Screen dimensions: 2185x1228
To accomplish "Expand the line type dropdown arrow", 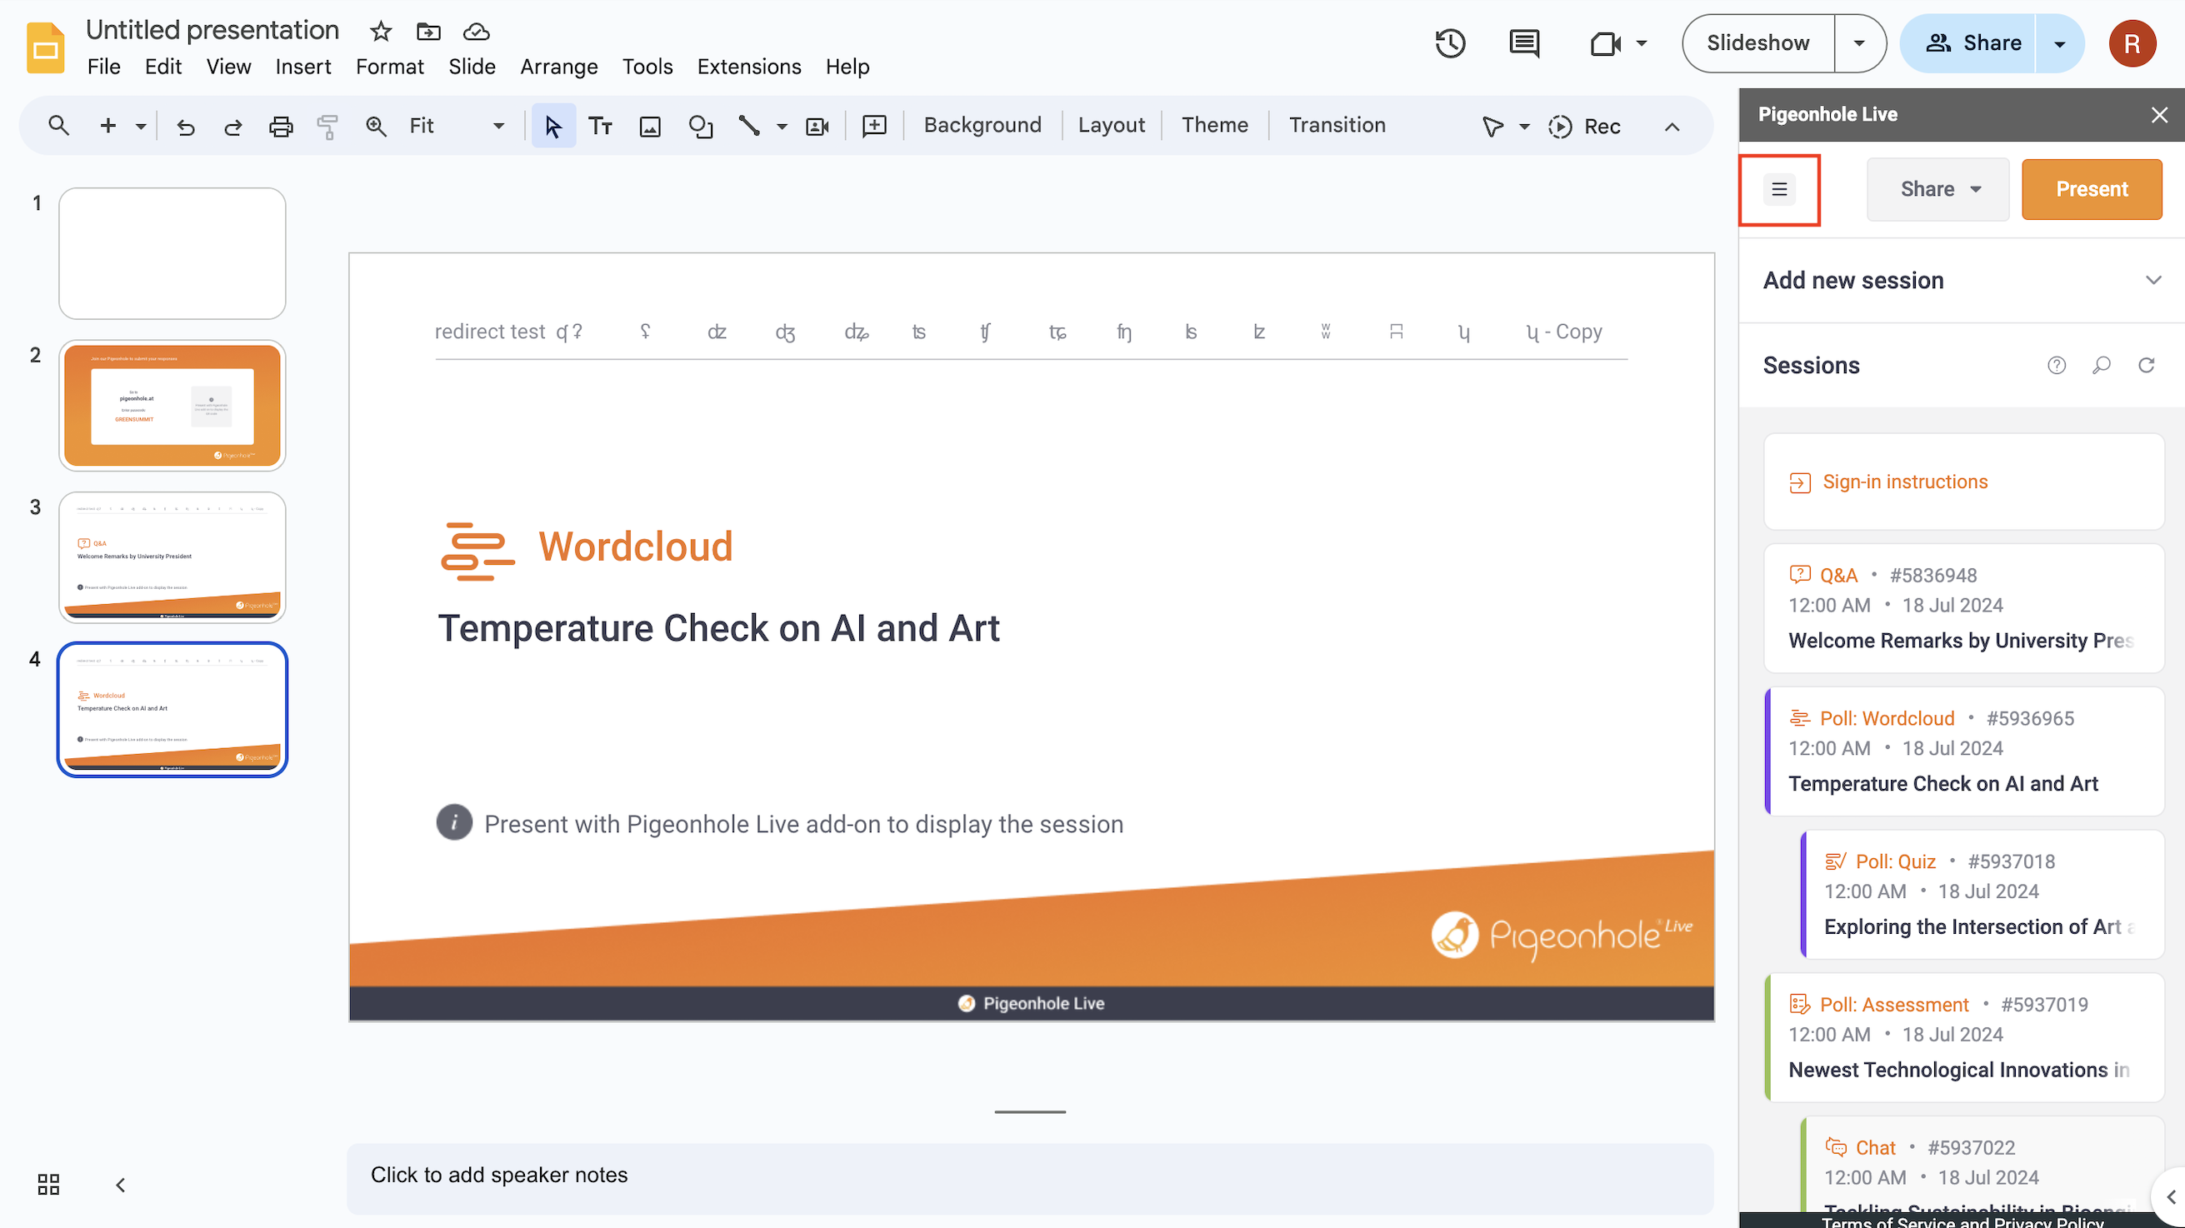I will point(782,127).
